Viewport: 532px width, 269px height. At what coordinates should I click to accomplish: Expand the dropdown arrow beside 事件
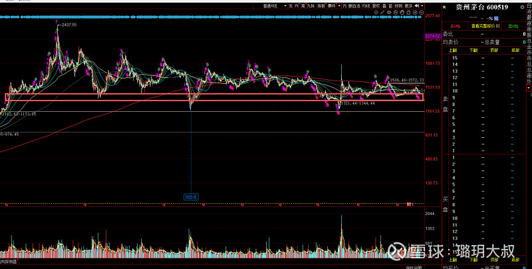[x=339, y=6]
